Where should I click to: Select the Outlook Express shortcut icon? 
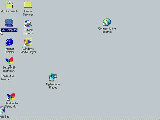click(x=28, y=23)
